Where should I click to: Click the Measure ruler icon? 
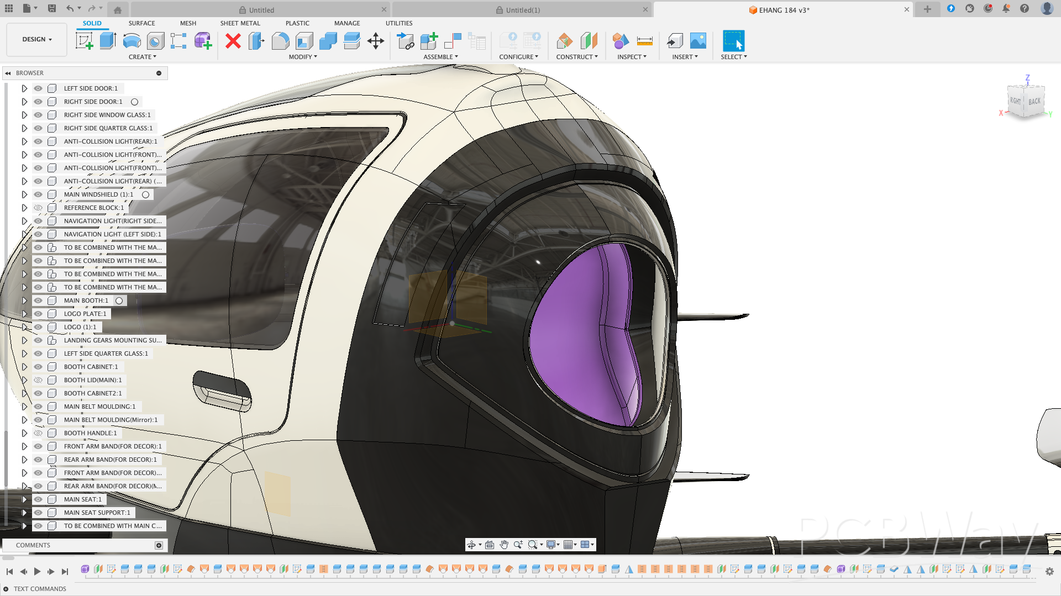644,41
